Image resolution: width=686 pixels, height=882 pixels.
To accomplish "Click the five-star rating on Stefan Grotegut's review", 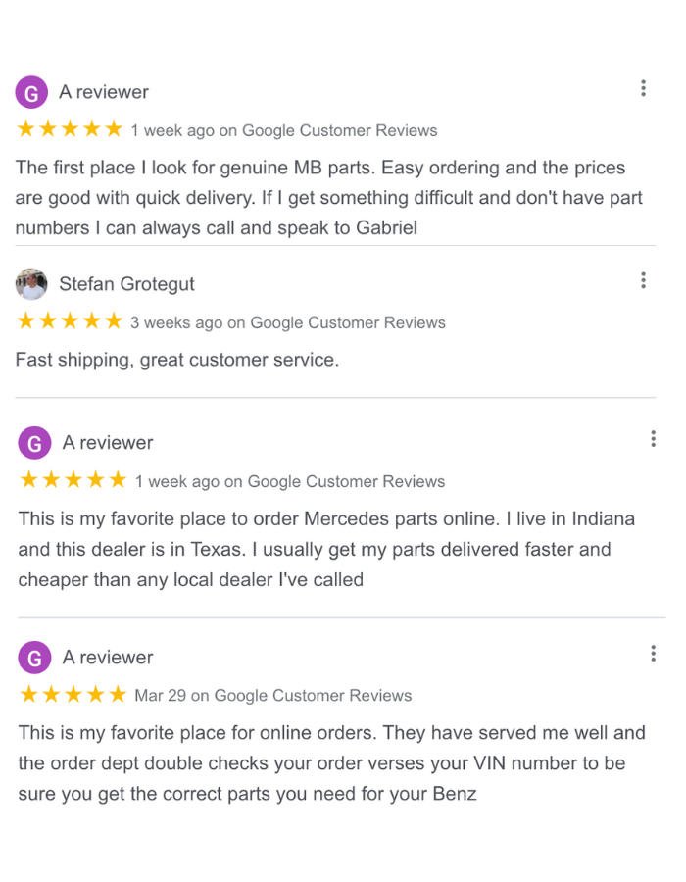I will click(x=70, y=321).
